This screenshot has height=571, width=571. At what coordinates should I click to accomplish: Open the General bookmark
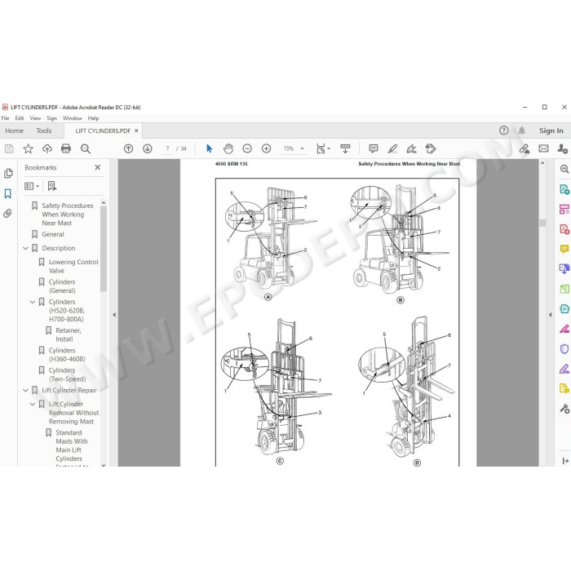[53, 234]
